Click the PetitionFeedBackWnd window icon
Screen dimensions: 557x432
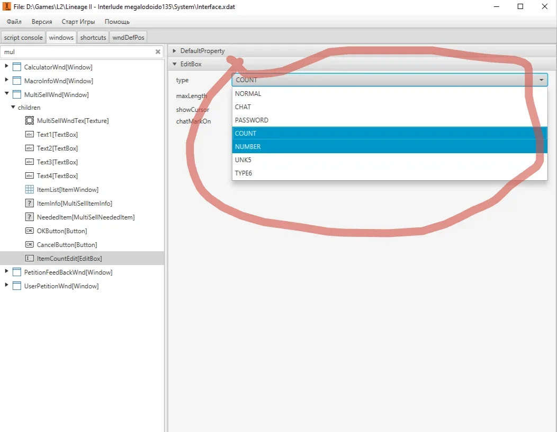coord(17,272)
